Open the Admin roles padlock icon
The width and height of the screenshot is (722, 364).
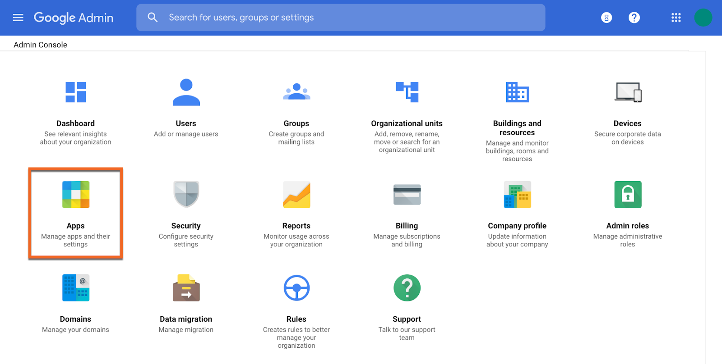click(x=628, y=195)
